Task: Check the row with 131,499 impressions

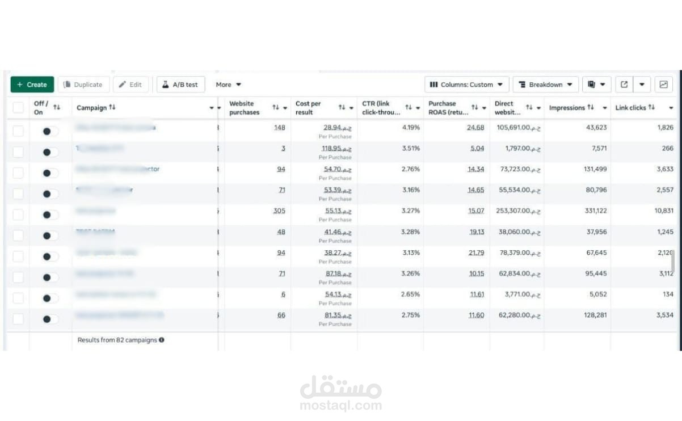Action: tap(18, 172)
